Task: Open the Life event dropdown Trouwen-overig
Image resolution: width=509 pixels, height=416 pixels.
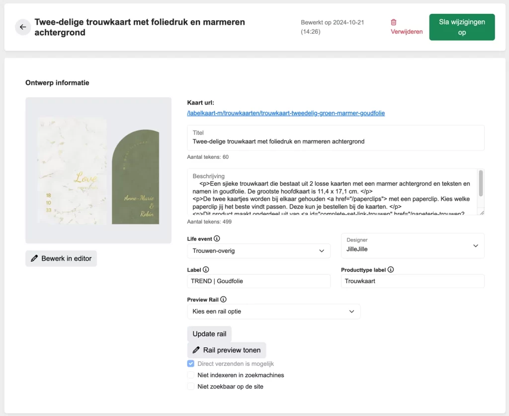Action: [x=258, y=251]
